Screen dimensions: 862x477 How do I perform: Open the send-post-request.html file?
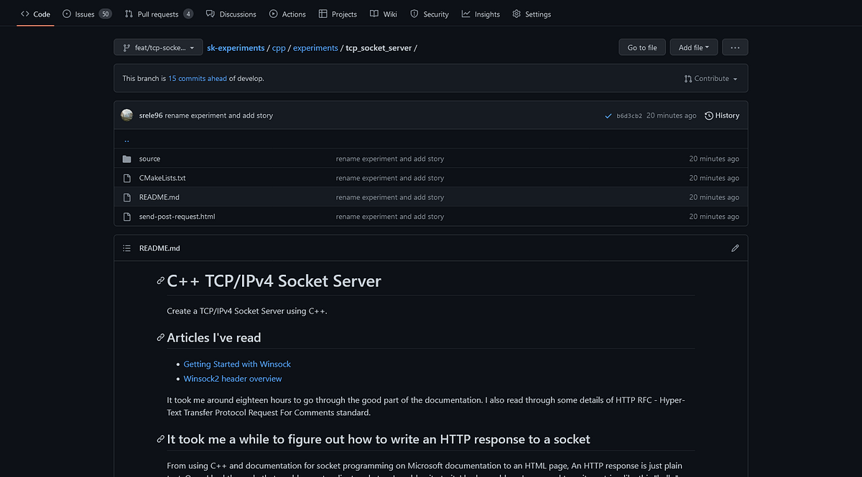coord(177,216)
